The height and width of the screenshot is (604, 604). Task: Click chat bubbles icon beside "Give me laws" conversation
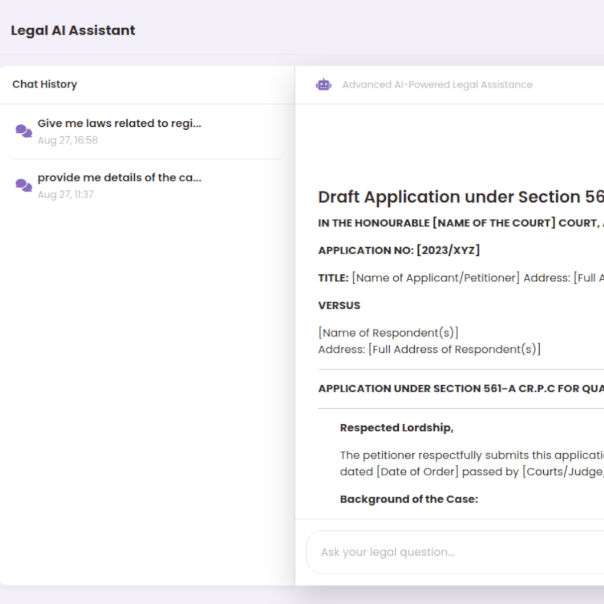24,131
